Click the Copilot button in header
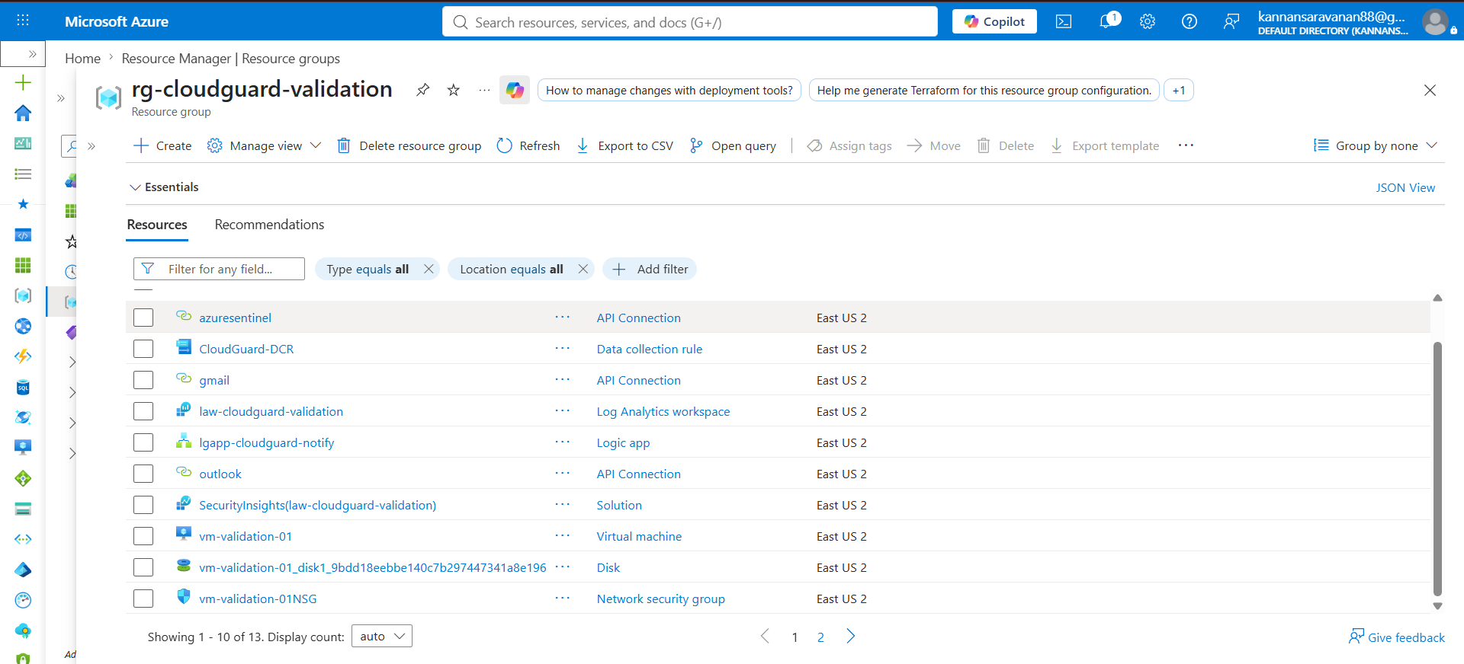Viewport: 1464px width, 664px height. tap(994, 21)
